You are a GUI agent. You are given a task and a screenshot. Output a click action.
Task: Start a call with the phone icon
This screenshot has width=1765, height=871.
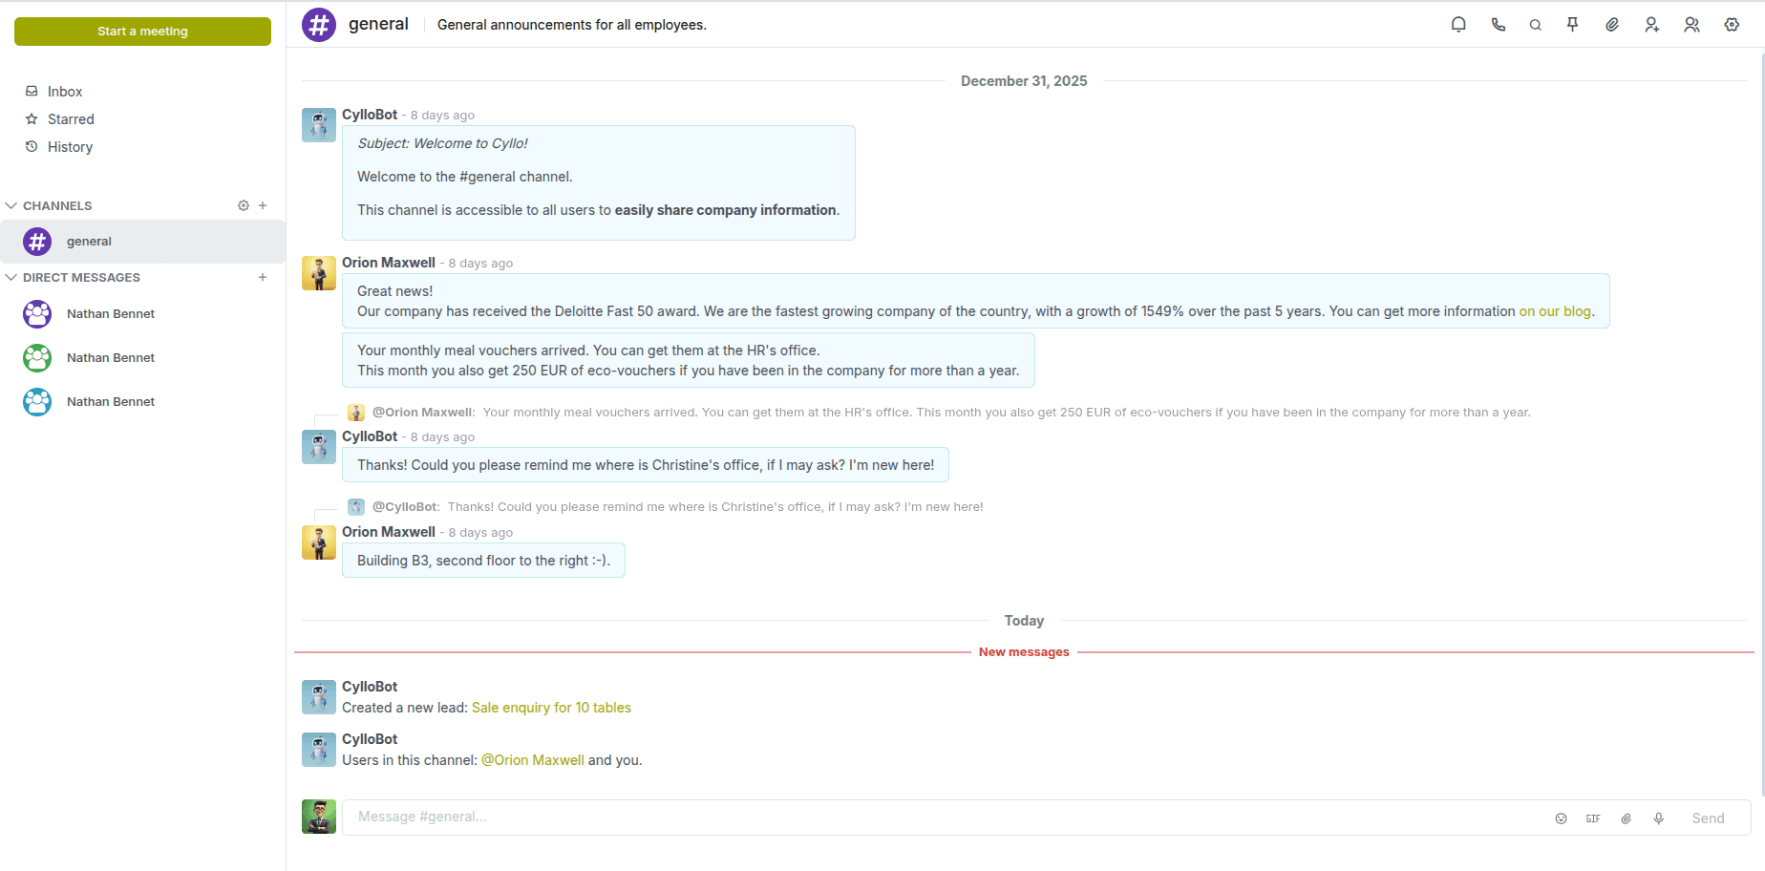pyautogui.click(x=1498, y=25)
